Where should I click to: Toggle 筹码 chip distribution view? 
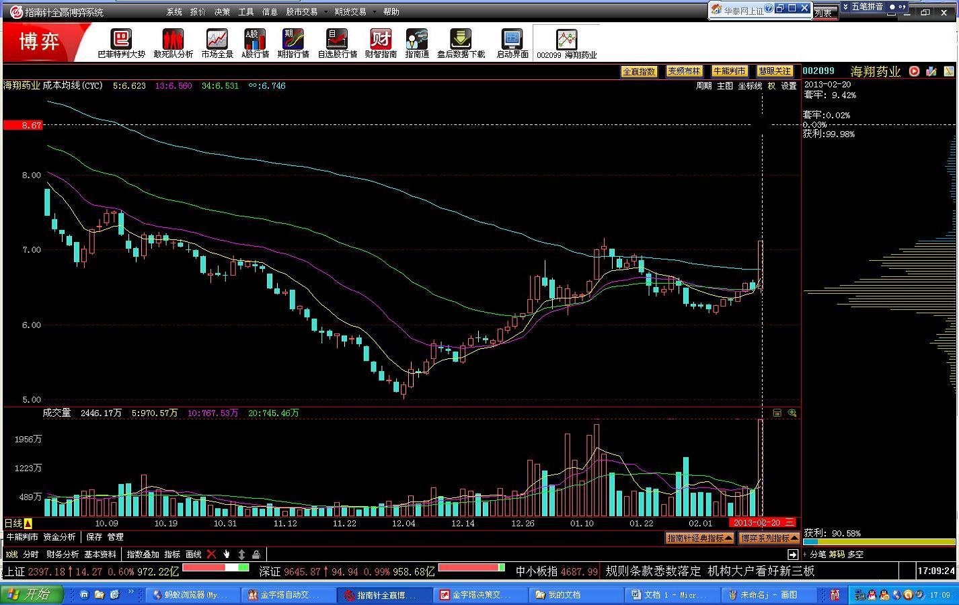click(837, 555)
